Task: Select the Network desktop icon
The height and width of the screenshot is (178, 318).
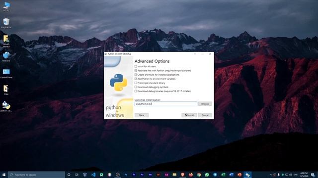Action: pos(6,56)
